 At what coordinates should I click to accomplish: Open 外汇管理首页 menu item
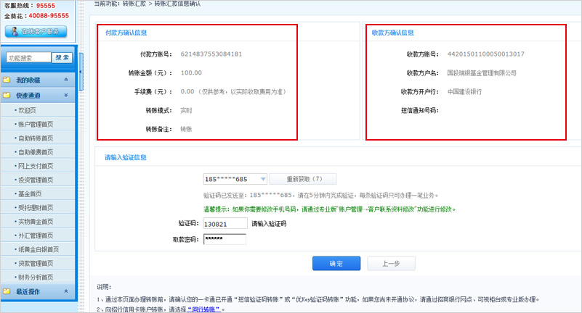(x=36, y=235)
